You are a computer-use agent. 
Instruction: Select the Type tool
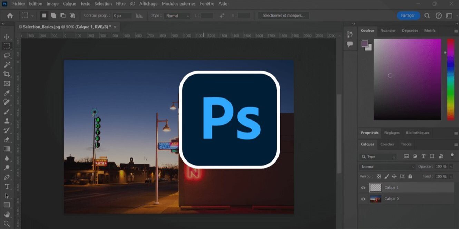click(7, 186)
